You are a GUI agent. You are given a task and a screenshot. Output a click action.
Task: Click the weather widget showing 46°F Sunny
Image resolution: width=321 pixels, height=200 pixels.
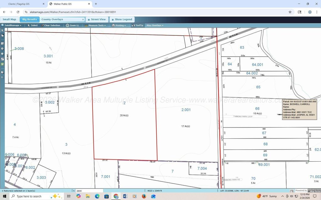click(267, 196)
